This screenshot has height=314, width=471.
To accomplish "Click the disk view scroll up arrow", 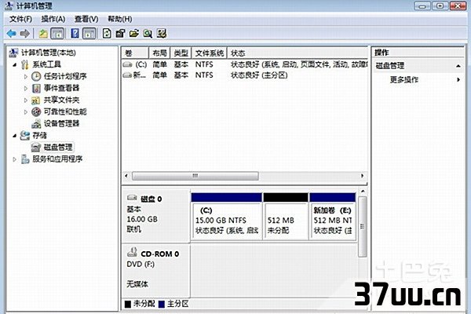I will pyautogui.click(x=363, y=191).
